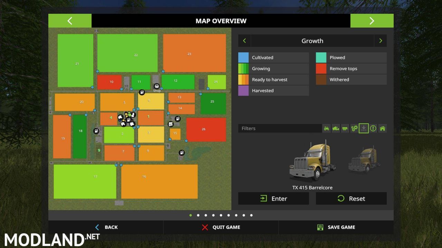Click field 7 on the map
Image resolution: width=442 pixels, height=248 pixels.
(119, 153)
